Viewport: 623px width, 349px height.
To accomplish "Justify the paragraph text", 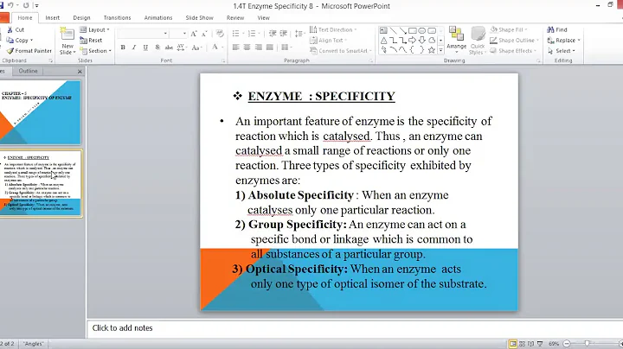I will 270,48.
